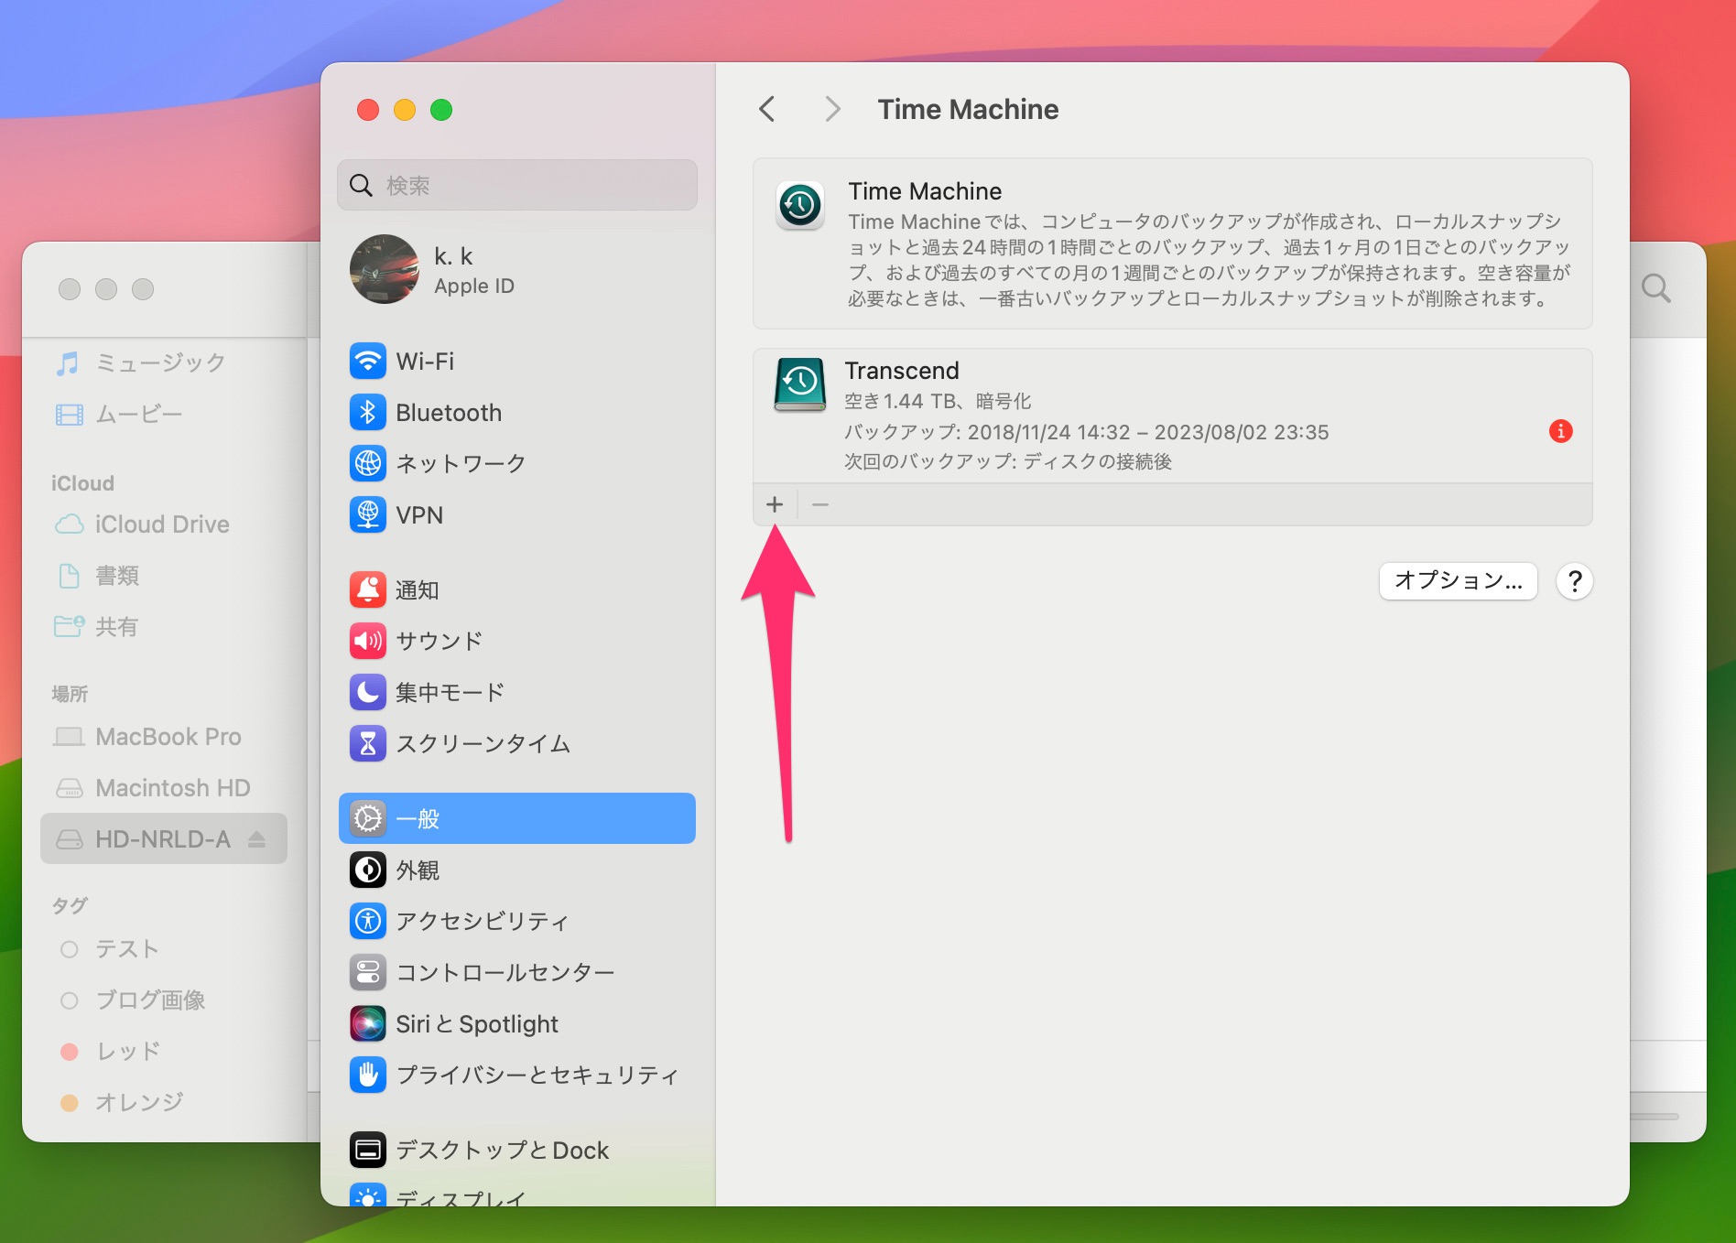This screenshot has height=1243, width=1736.
Task: Click the 場所 section header in Finder
Action: coord(70,694)
